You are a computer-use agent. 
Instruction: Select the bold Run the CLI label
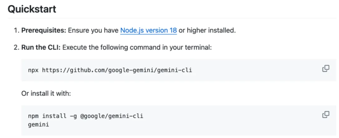[41, 47]
